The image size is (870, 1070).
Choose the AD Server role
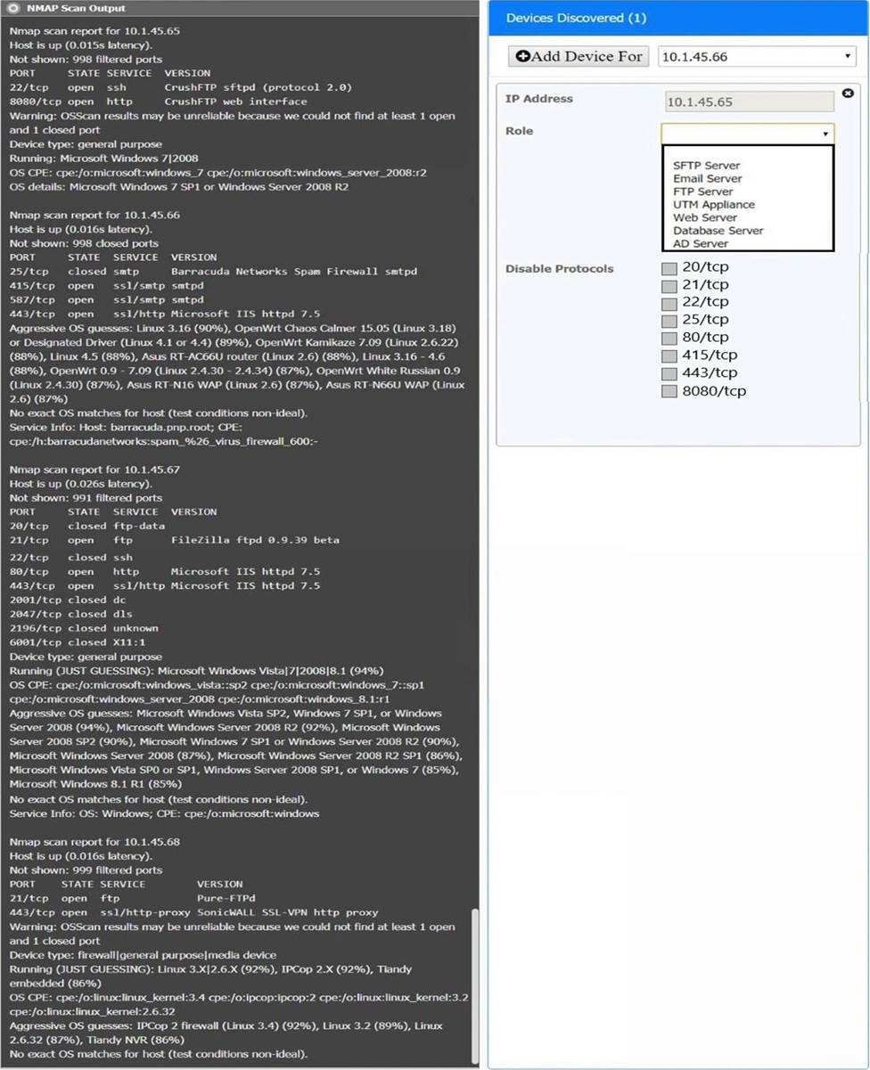point(700,243)
